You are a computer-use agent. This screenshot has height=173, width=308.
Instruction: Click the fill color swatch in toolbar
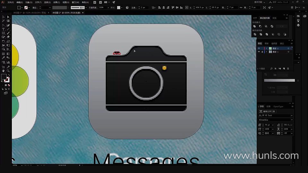[x=4, y=77]
